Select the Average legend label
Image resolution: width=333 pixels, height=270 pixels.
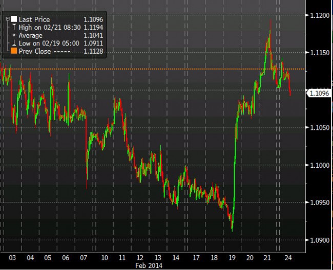pyautogui.click(x=31, y=35)
